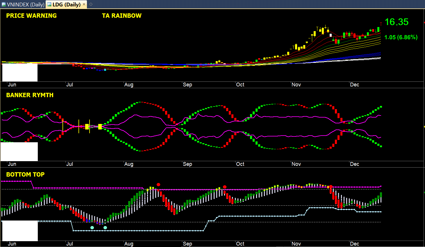Select the red top signal dot before October
425x247 pixels.
point(225,187)
